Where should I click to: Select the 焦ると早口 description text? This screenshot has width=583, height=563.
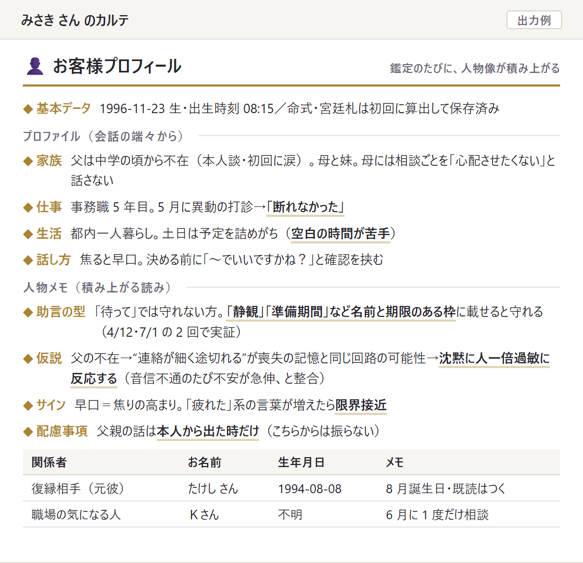tap(231, 260)
